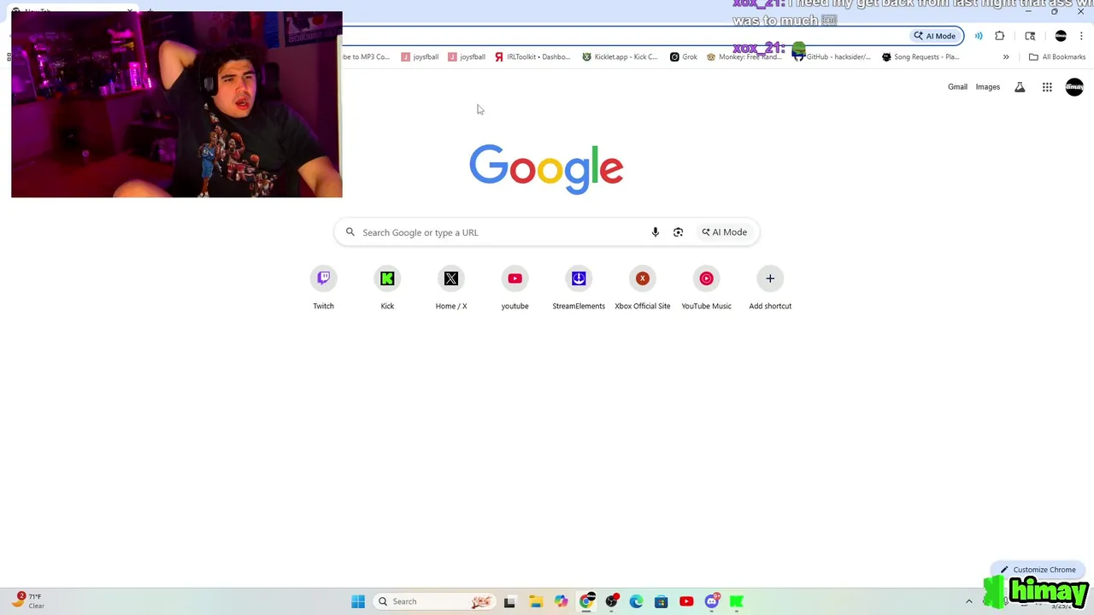This screenshot has height=615, width=1094.
Task: Open Discord from the taskbar
Action: click(712, 601)
